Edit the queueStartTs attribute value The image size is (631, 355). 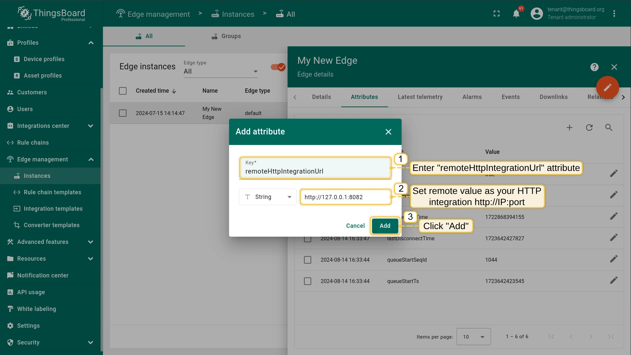pyautogui.click(x=614, y=281)
